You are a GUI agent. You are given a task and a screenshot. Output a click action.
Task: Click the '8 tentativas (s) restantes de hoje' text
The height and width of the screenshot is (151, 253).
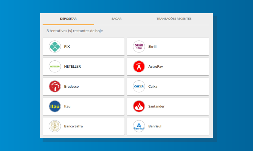click(x=75, y=31)
